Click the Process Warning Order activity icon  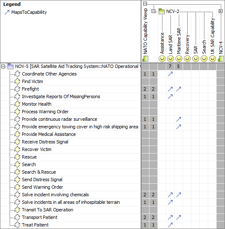(17, 112)
